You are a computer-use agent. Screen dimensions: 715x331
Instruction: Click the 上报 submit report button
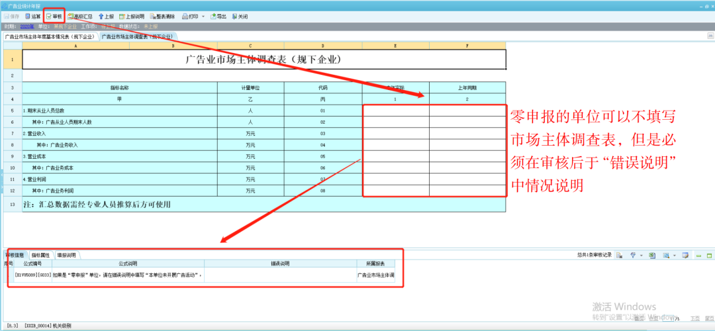pyautogui.click(x=106, y=17)
